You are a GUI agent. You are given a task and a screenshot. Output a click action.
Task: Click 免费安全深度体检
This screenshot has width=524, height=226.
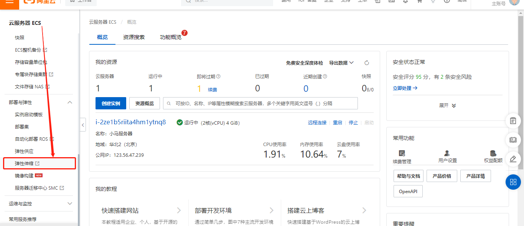[x=305, y=63]
